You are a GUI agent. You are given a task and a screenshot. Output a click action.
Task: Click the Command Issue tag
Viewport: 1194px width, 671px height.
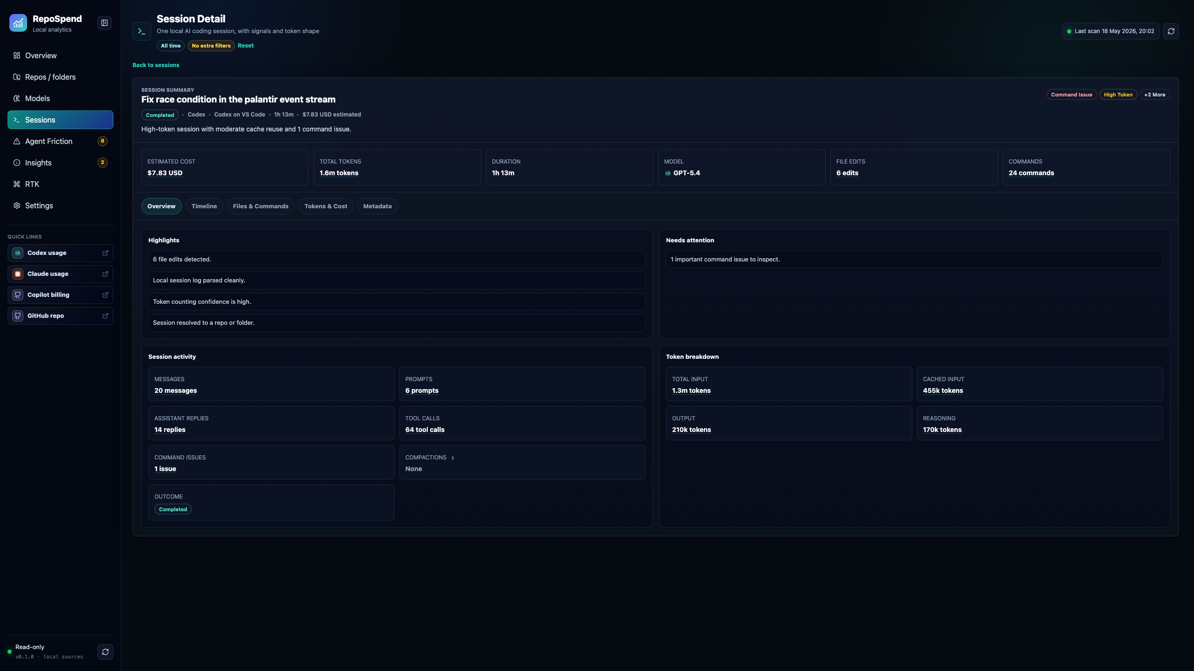coord(1071,95)
